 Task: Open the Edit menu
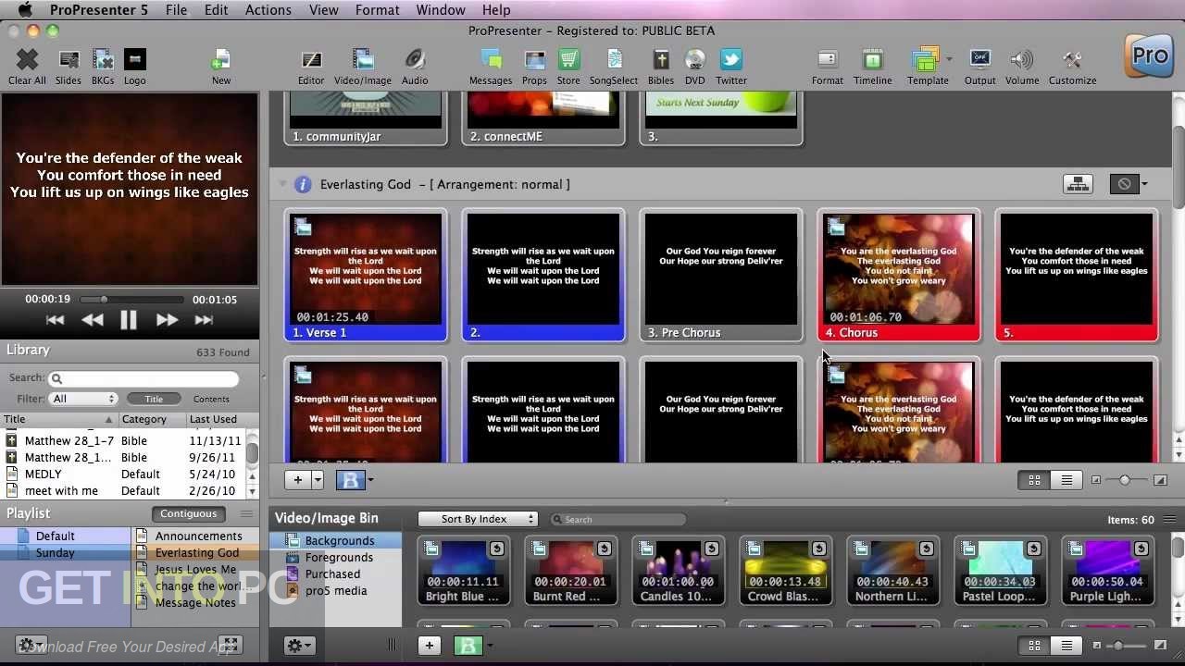click(216, 10)
